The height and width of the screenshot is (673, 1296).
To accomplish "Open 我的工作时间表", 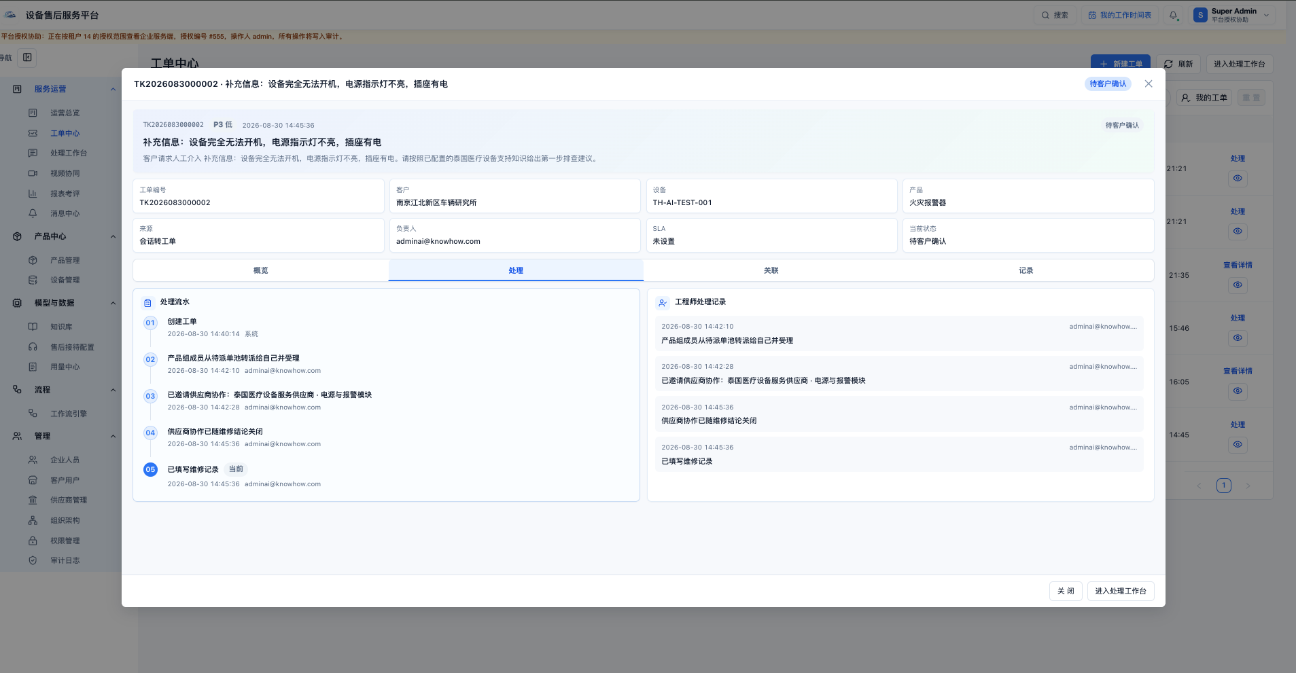I will pos(1119,15).
